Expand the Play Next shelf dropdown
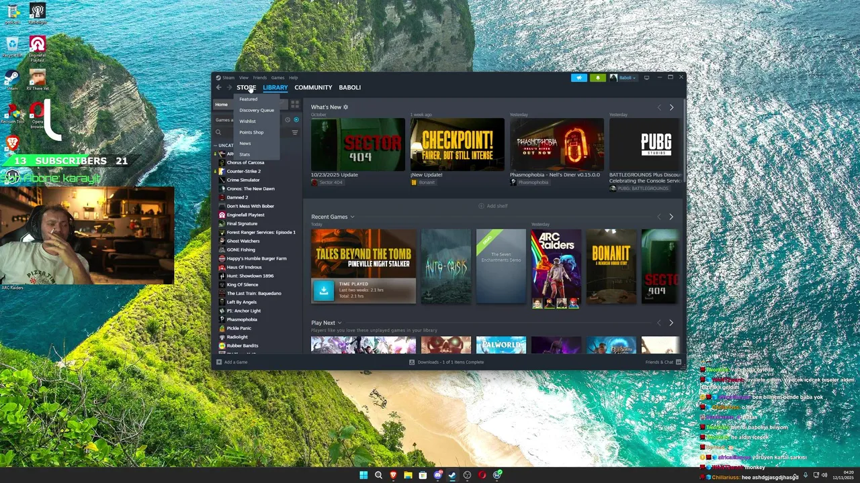860x483 pixels. (339, 323)
